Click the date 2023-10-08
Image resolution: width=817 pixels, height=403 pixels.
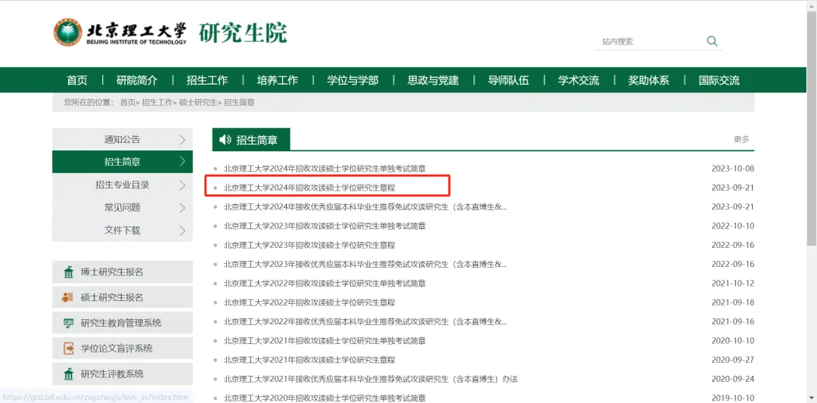(732, 169)
